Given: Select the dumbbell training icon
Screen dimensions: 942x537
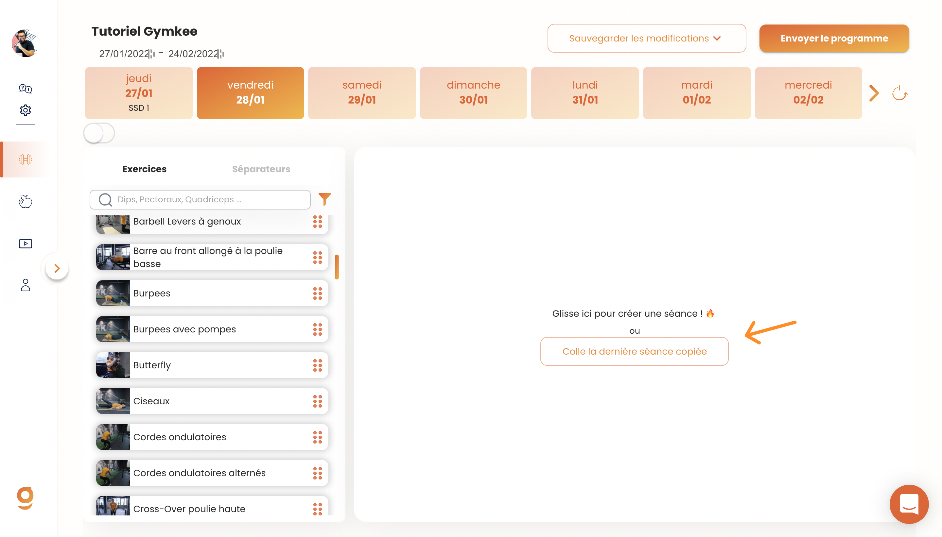Looking at the screenshot, I should pyautogui.click(x=26, y=159).
